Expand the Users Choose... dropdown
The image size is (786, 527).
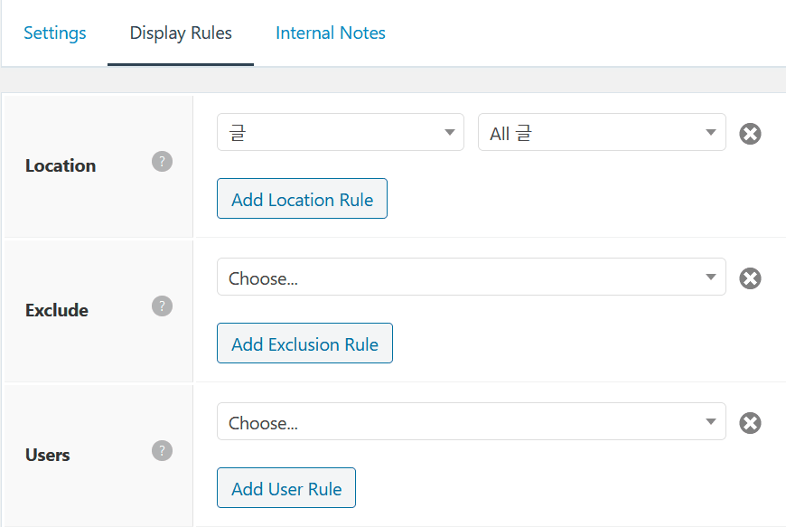(471, 422)
